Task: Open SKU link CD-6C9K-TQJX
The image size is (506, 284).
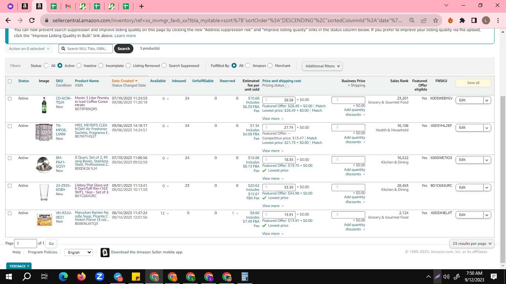Action: pyautogui.click(x=64, y=100)
